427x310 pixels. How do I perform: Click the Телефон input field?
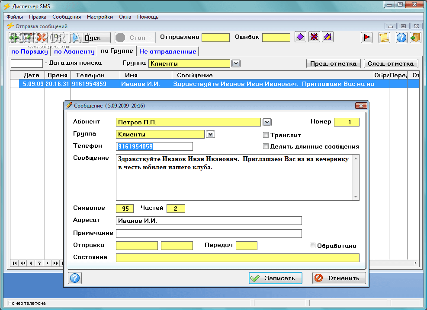tap(154, 146)
